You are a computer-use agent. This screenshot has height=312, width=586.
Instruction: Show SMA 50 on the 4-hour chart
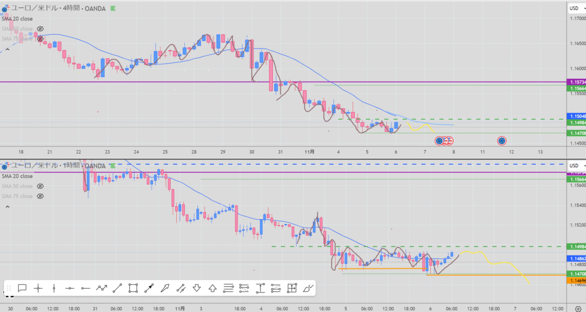(40, 29)
